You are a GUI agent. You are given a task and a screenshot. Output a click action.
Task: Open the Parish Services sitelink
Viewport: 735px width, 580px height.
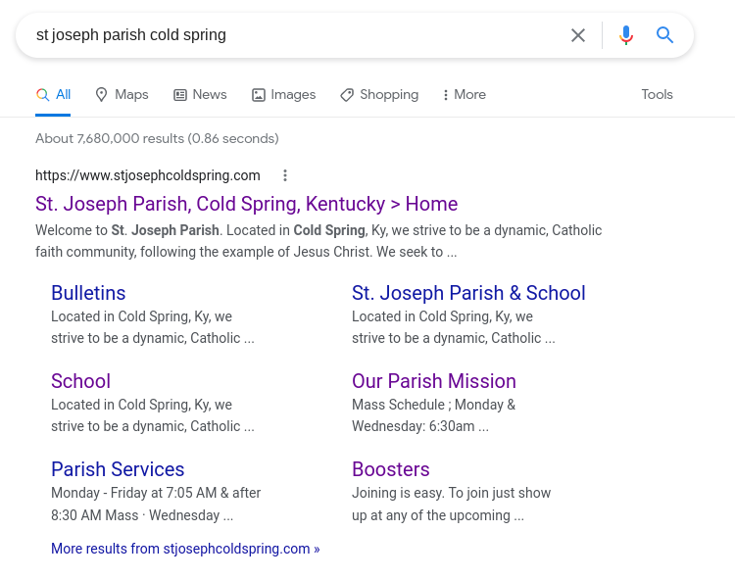click(118, 469)
